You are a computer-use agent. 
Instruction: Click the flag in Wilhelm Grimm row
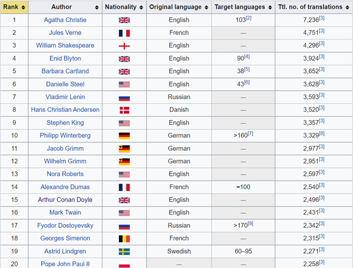[x=124, y=162]
